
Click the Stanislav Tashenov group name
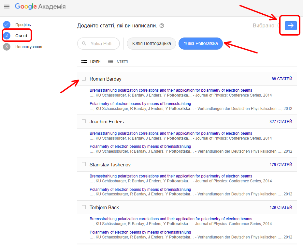[x=110, y=165]
